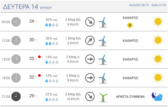Click the moon and cloud icon at 21:00
The image size is (168, 107).
157,96
